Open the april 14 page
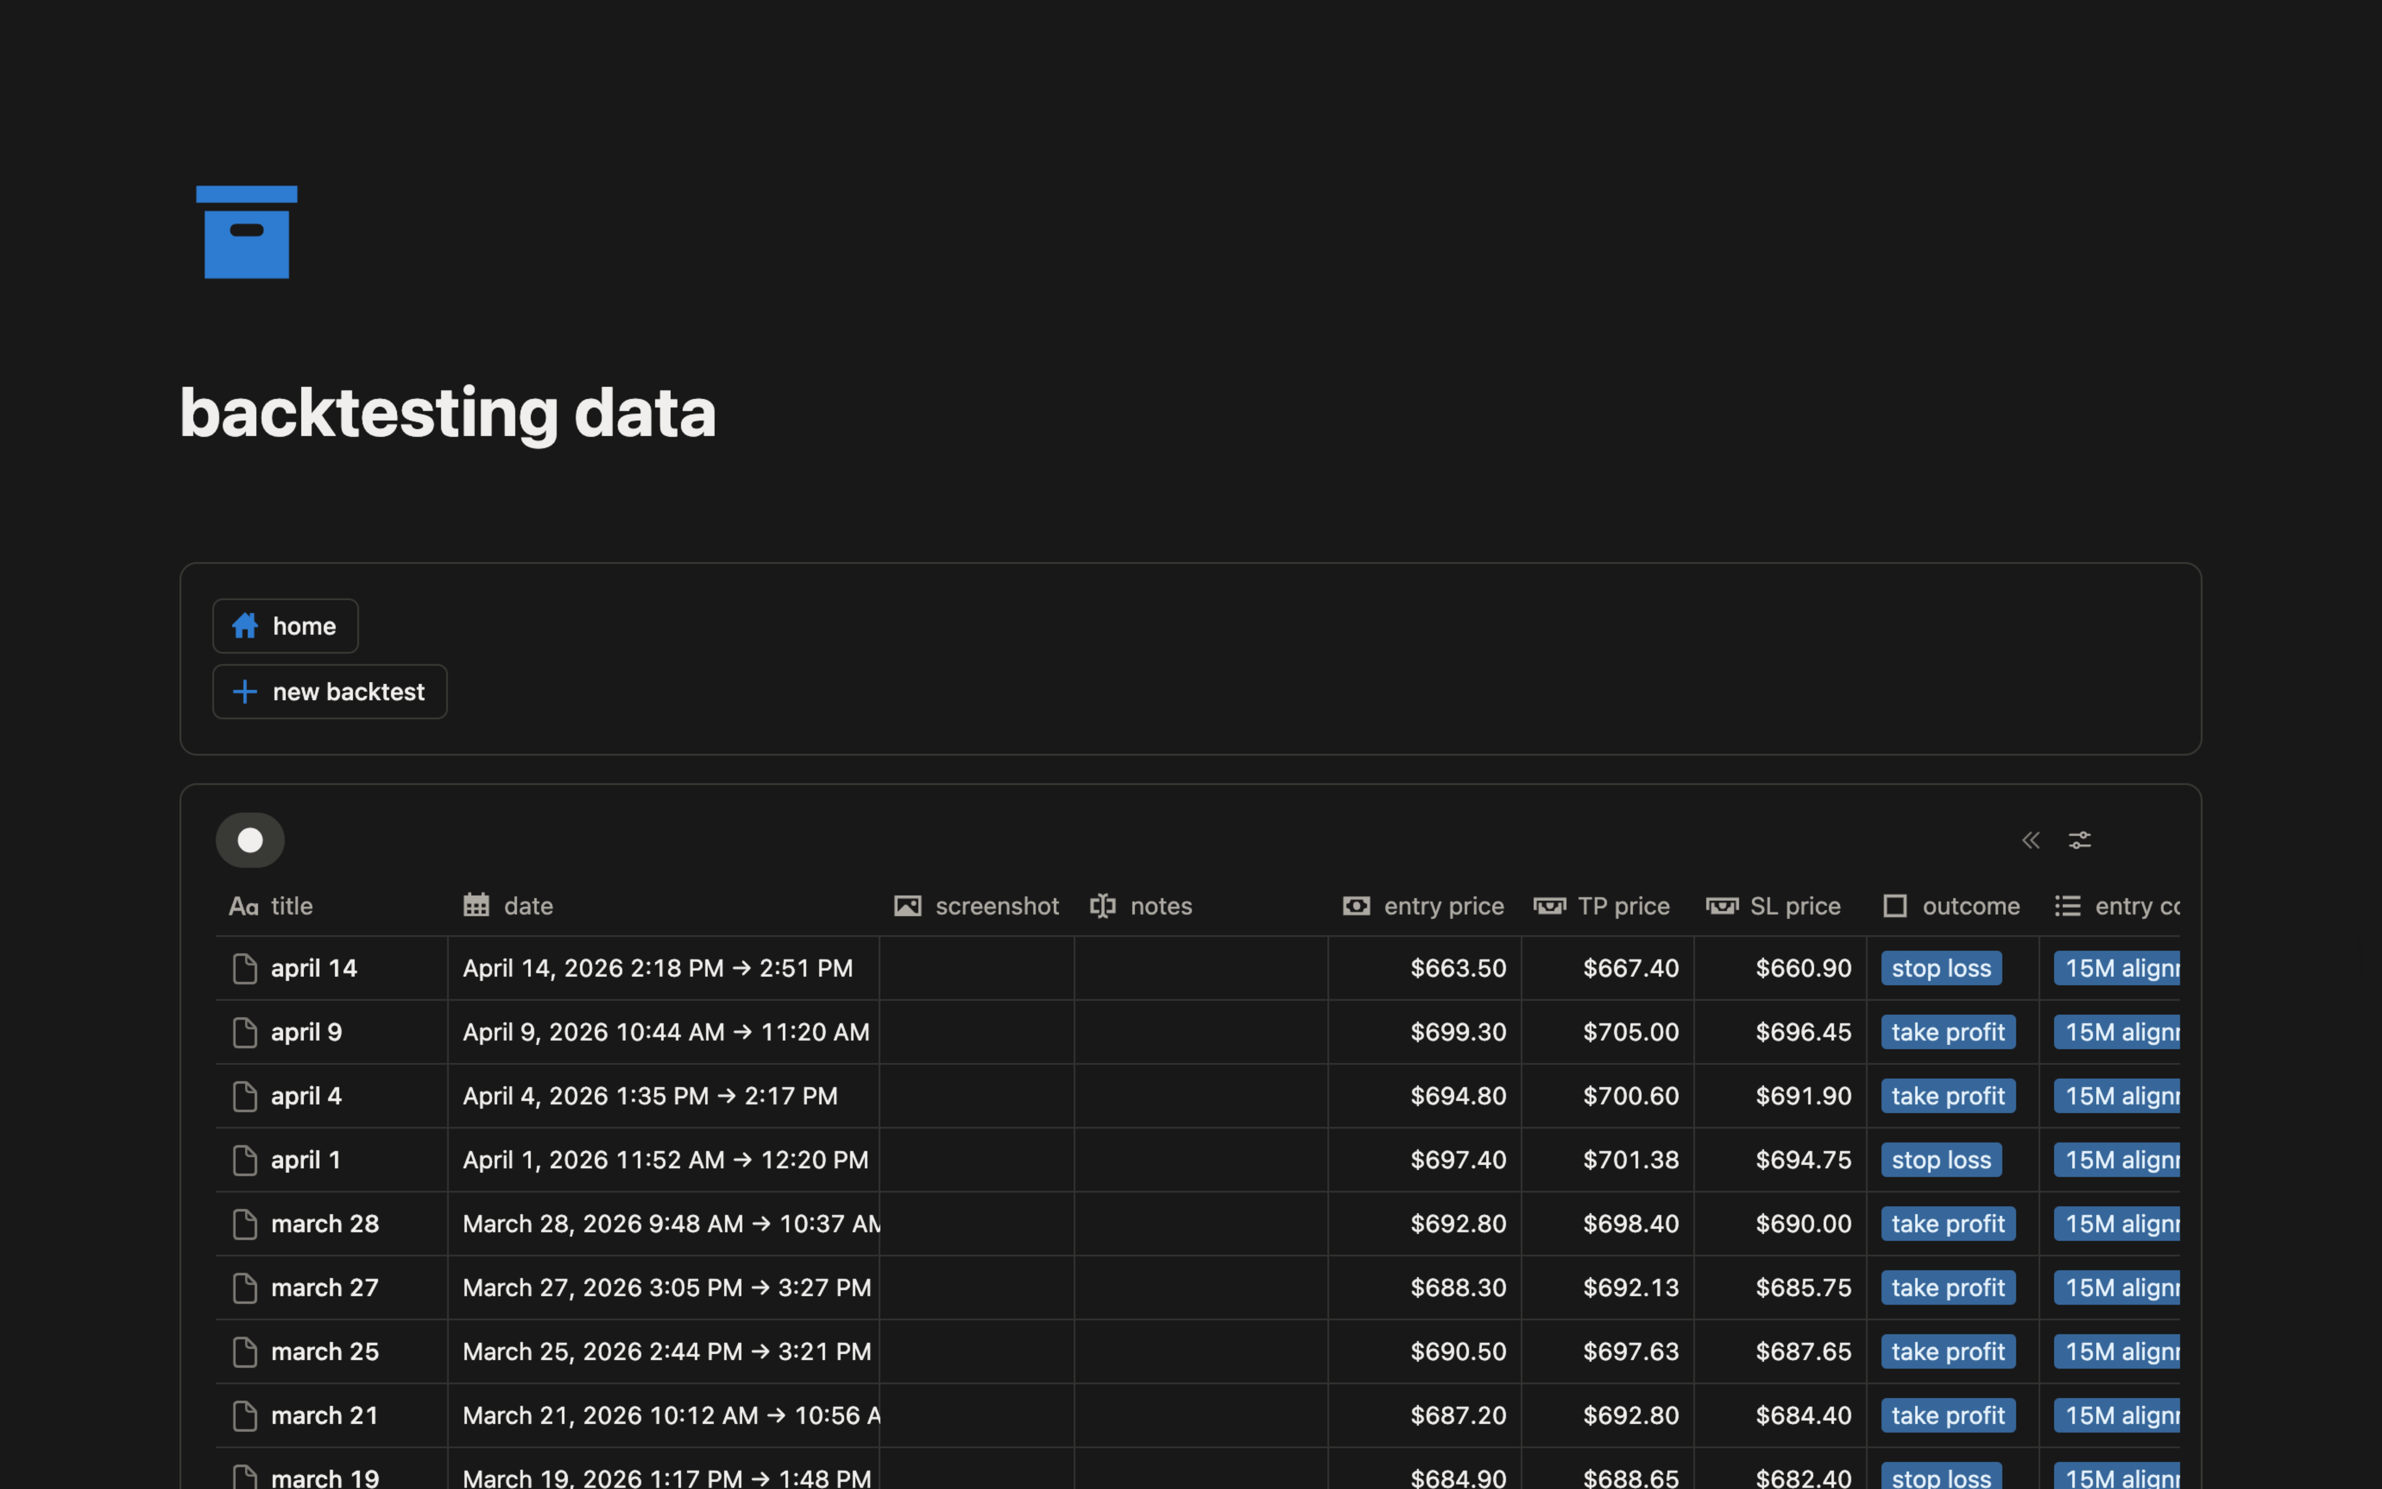Image resolution: width=2382 pixels, height=1489 pixels. click(x=314, y=968)
